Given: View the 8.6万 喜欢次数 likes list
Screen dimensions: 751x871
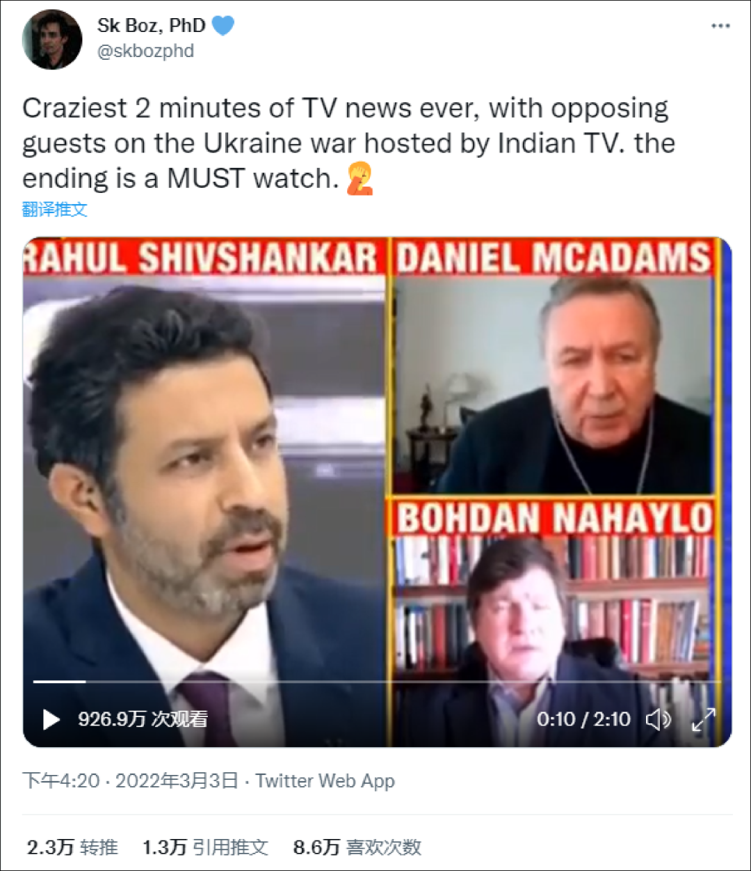Looking at the screenshot, I should tap(357, 847).
